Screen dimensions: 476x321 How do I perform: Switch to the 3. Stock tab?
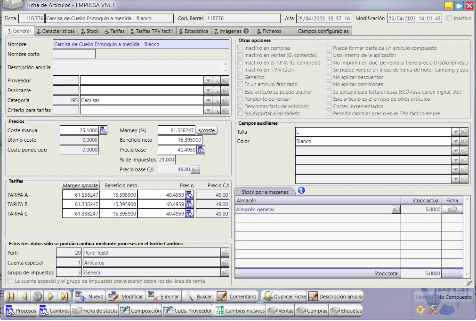(x=90, y=31)
